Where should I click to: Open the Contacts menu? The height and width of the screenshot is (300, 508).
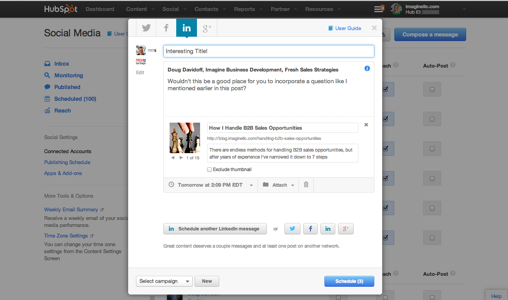tap(210, 9)
